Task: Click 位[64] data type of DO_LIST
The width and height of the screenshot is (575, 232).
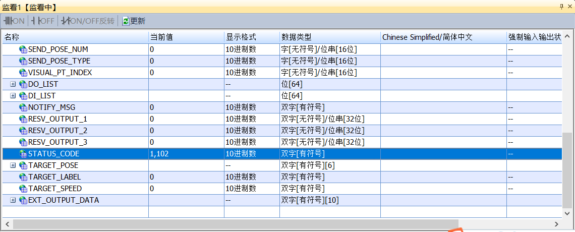Action: (x=330, y=84)
